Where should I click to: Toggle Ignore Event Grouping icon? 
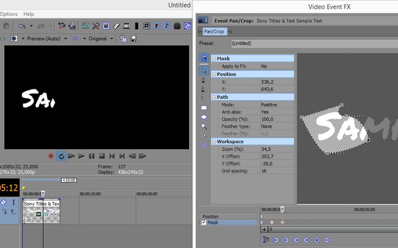pyautogui.click(x=116, y=26)
